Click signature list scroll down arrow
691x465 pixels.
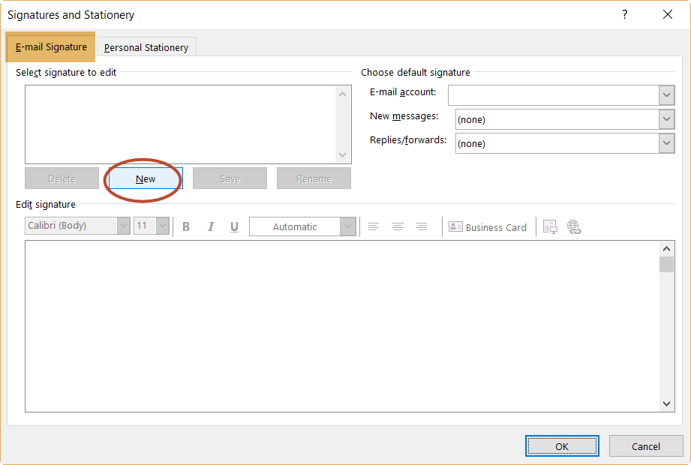(x=342, y=154)
